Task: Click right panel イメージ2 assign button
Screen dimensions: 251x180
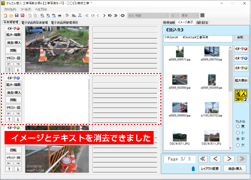Action: point(241,58)
